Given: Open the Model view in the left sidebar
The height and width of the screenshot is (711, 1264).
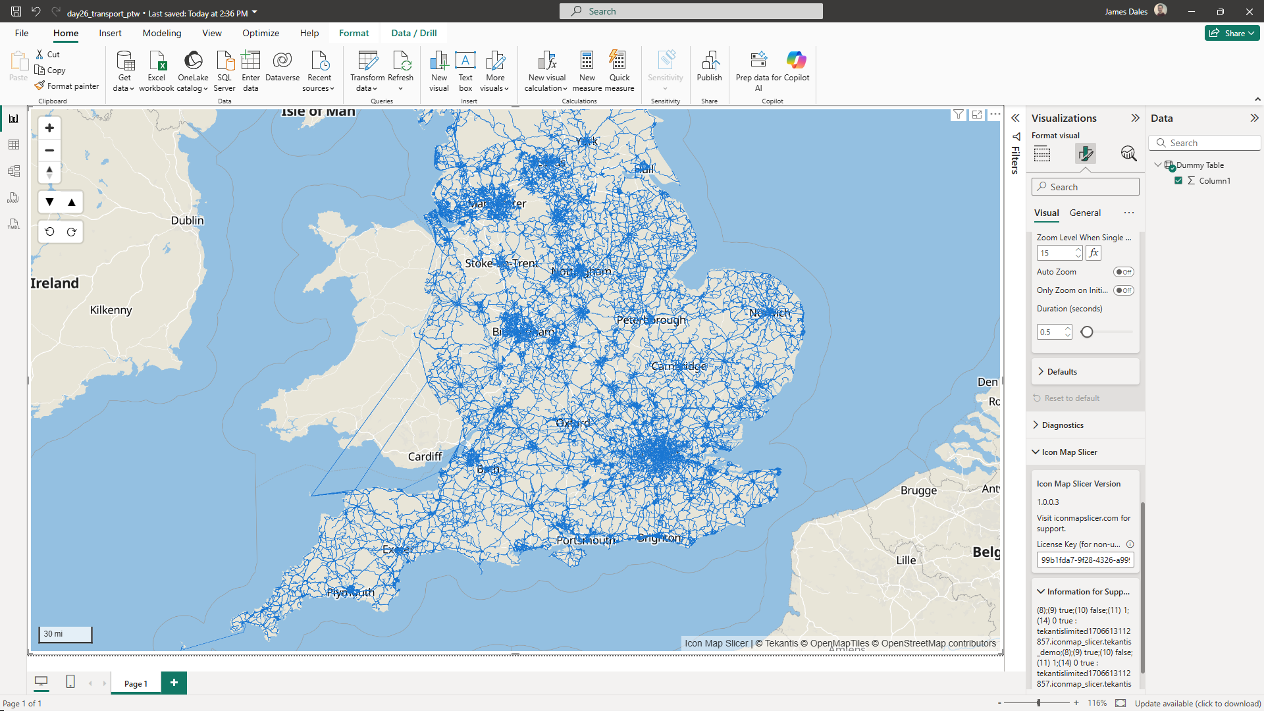Looking at the screenshot, I should click(13, 171).
